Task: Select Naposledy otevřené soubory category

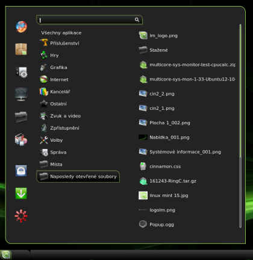Action: 78,177
